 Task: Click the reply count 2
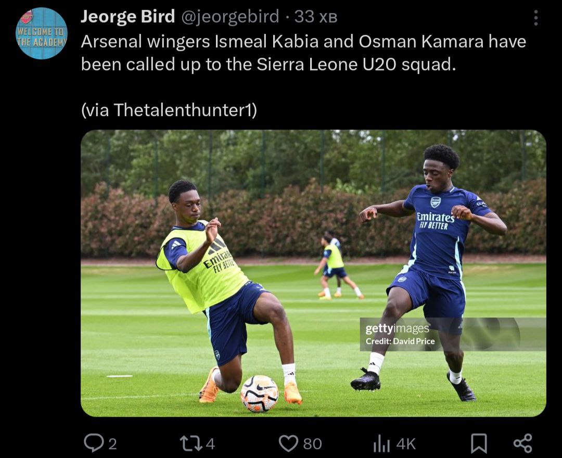[112, 444]
